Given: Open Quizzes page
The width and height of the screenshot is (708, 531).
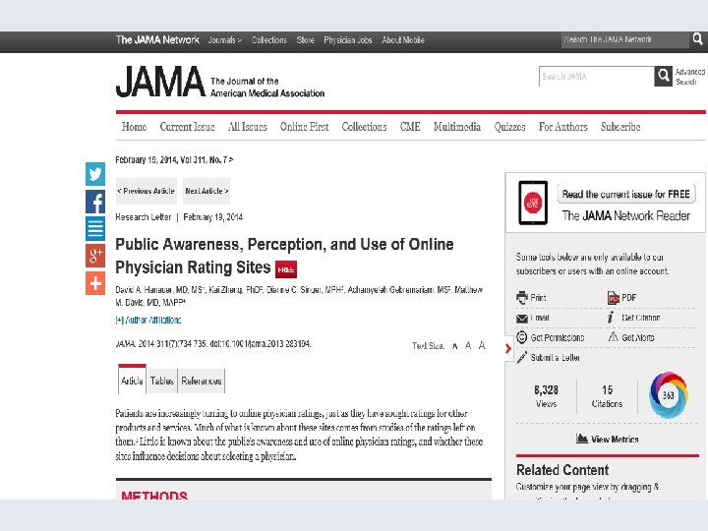Looking at the screenshot, I should (x=509, y=127).
